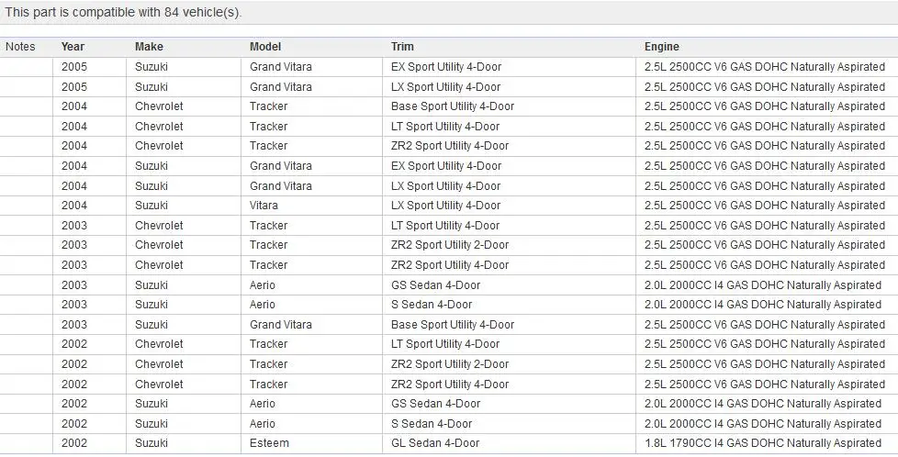Select the 2003 Suzuki Grand Vitara Base trim
898x457 pixels.
click(509, 325)
